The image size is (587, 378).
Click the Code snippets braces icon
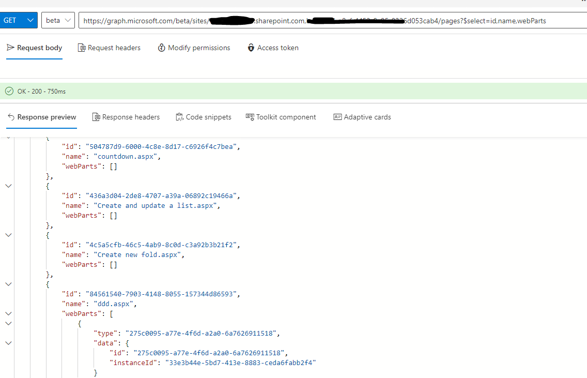(180, 117)
